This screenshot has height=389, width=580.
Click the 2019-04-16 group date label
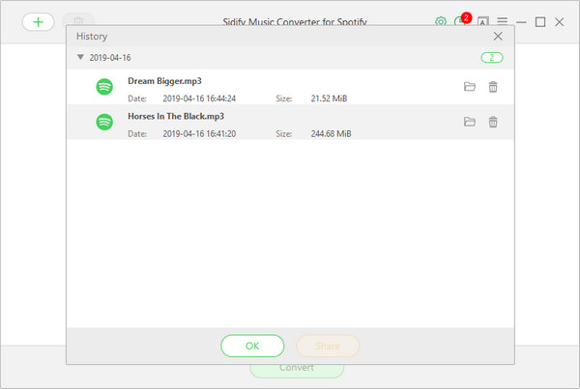click(110, 58)
